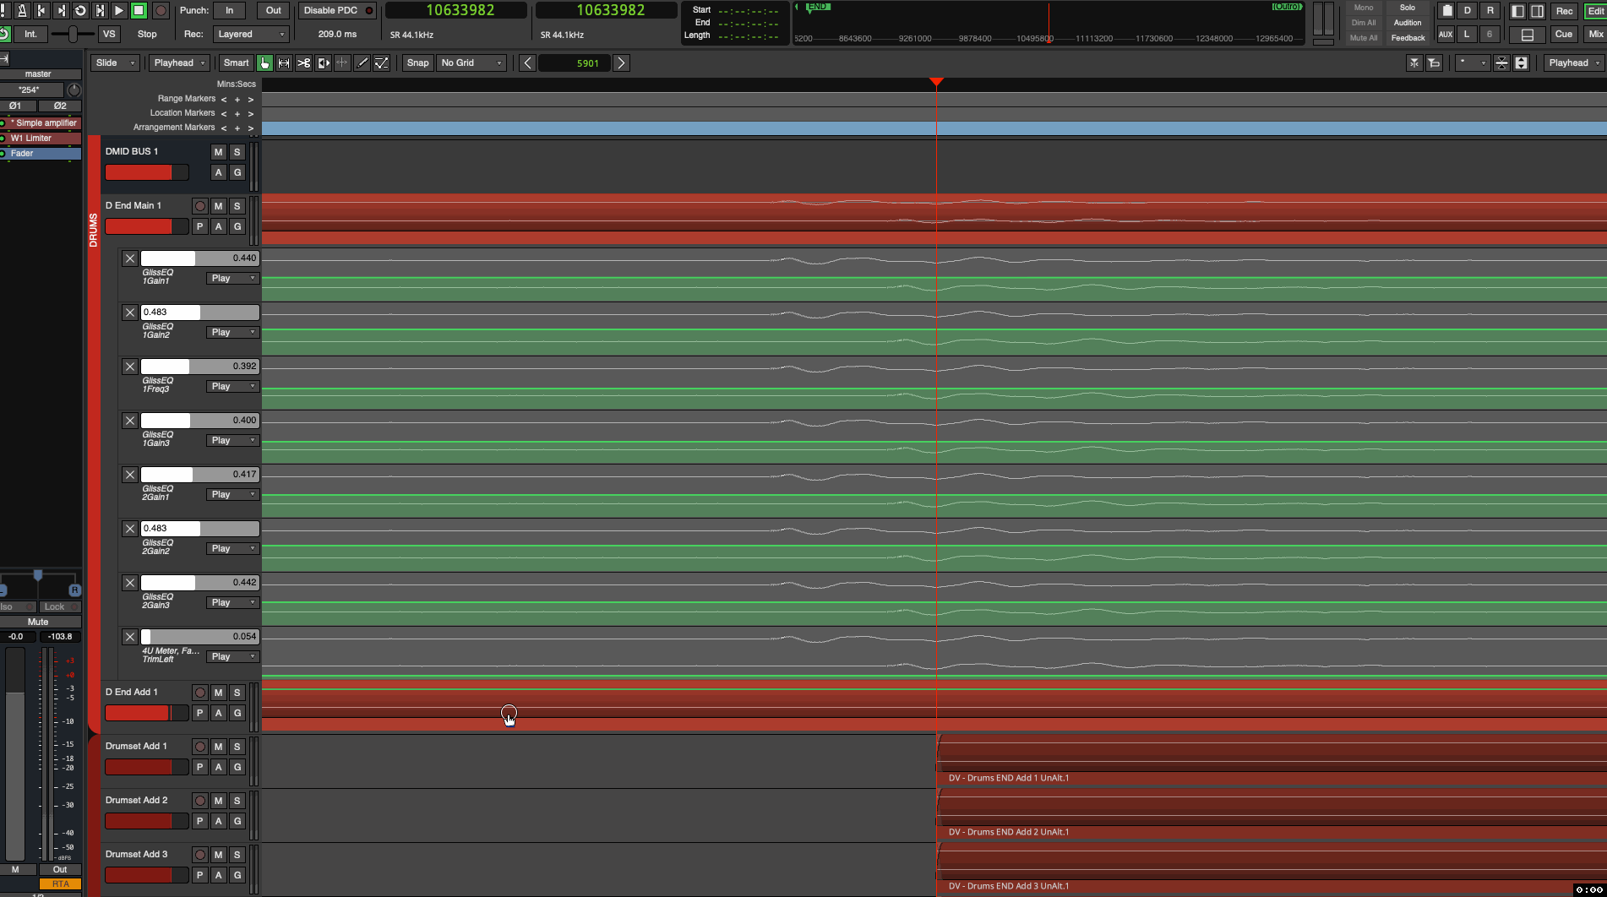The image size is (1607, 897).
Task: Select the Draw pencil tool
Action: coord(362,63)
